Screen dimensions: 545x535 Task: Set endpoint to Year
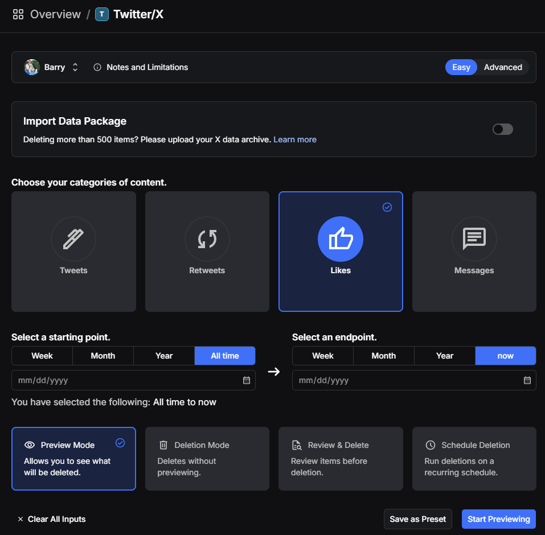click(x=445, y=356)
